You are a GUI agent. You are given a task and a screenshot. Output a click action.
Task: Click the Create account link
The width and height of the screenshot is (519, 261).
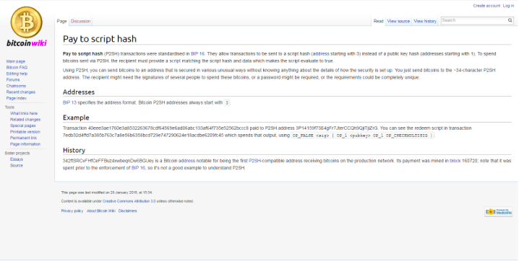[486, 6]
